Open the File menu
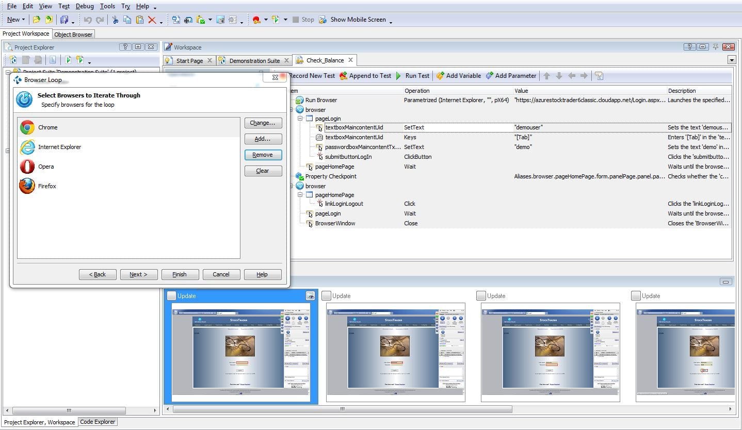The image size is (742, 430). click(11, 6)
